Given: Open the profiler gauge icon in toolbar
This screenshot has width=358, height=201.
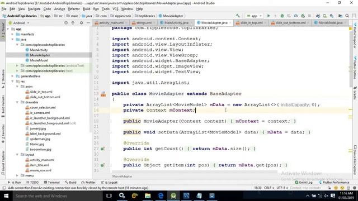Looking at the screenshot, I should [x=296, y=16].
